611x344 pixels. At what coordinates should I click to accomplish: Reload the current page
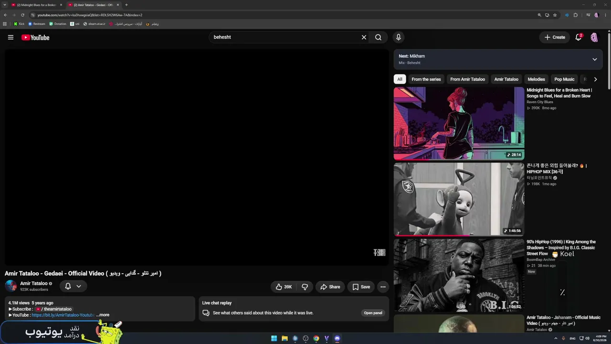pos(22,15)
